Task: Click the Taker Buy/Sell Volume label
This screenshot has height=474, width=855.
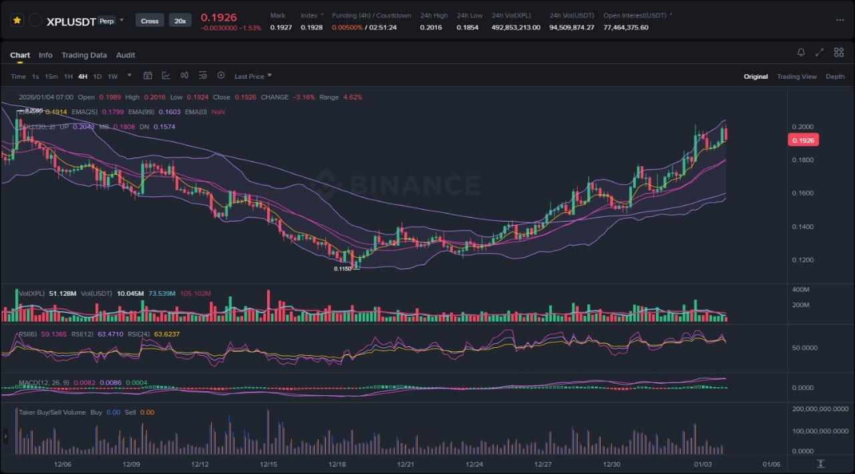Action: [x=52, y=412]
